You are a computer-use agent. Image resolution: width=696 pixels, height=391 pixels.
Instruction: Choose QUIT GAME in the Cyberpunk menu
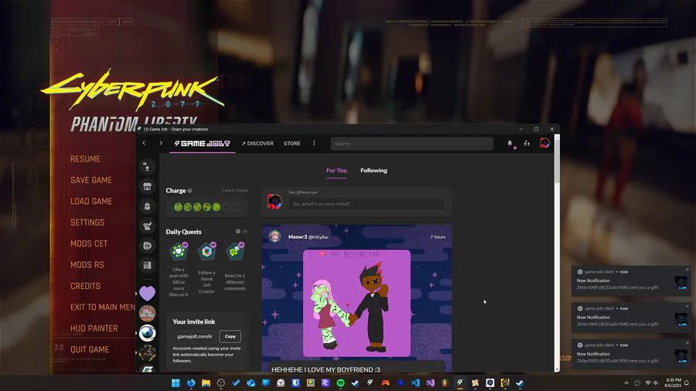[90, 350]
